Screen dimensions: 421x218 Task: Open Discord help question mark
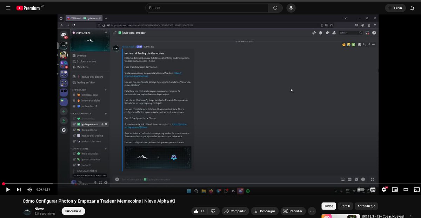pos(374,33)
